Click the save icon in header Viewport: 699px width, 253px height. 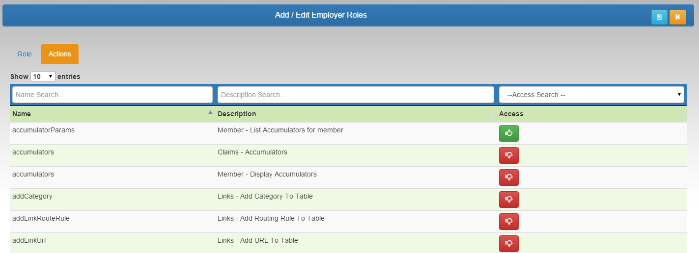(659, 17)
